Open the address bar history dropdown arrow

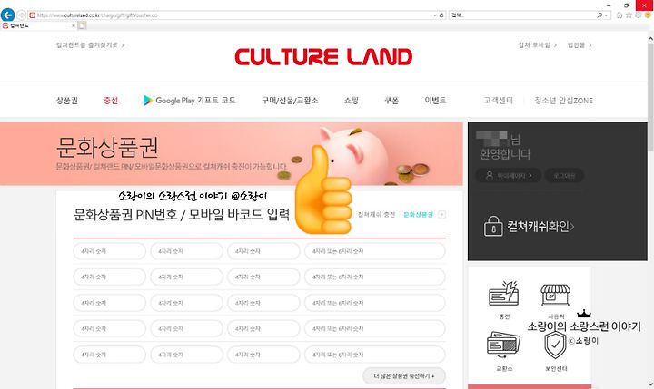(x=434, y=15)
